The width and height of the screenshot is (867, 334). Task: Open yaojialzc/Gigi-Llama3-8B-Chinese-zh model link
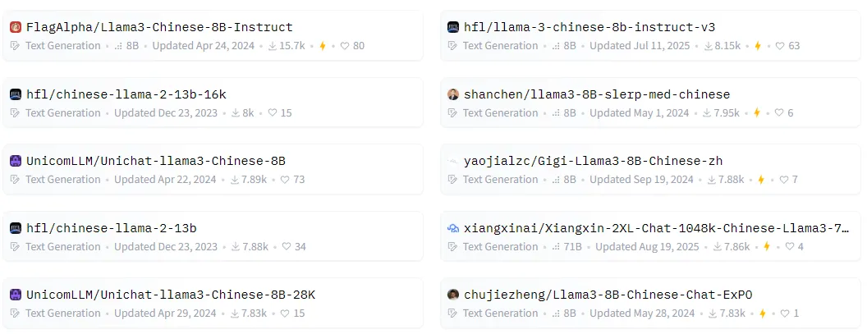click(x=593, y=161)
